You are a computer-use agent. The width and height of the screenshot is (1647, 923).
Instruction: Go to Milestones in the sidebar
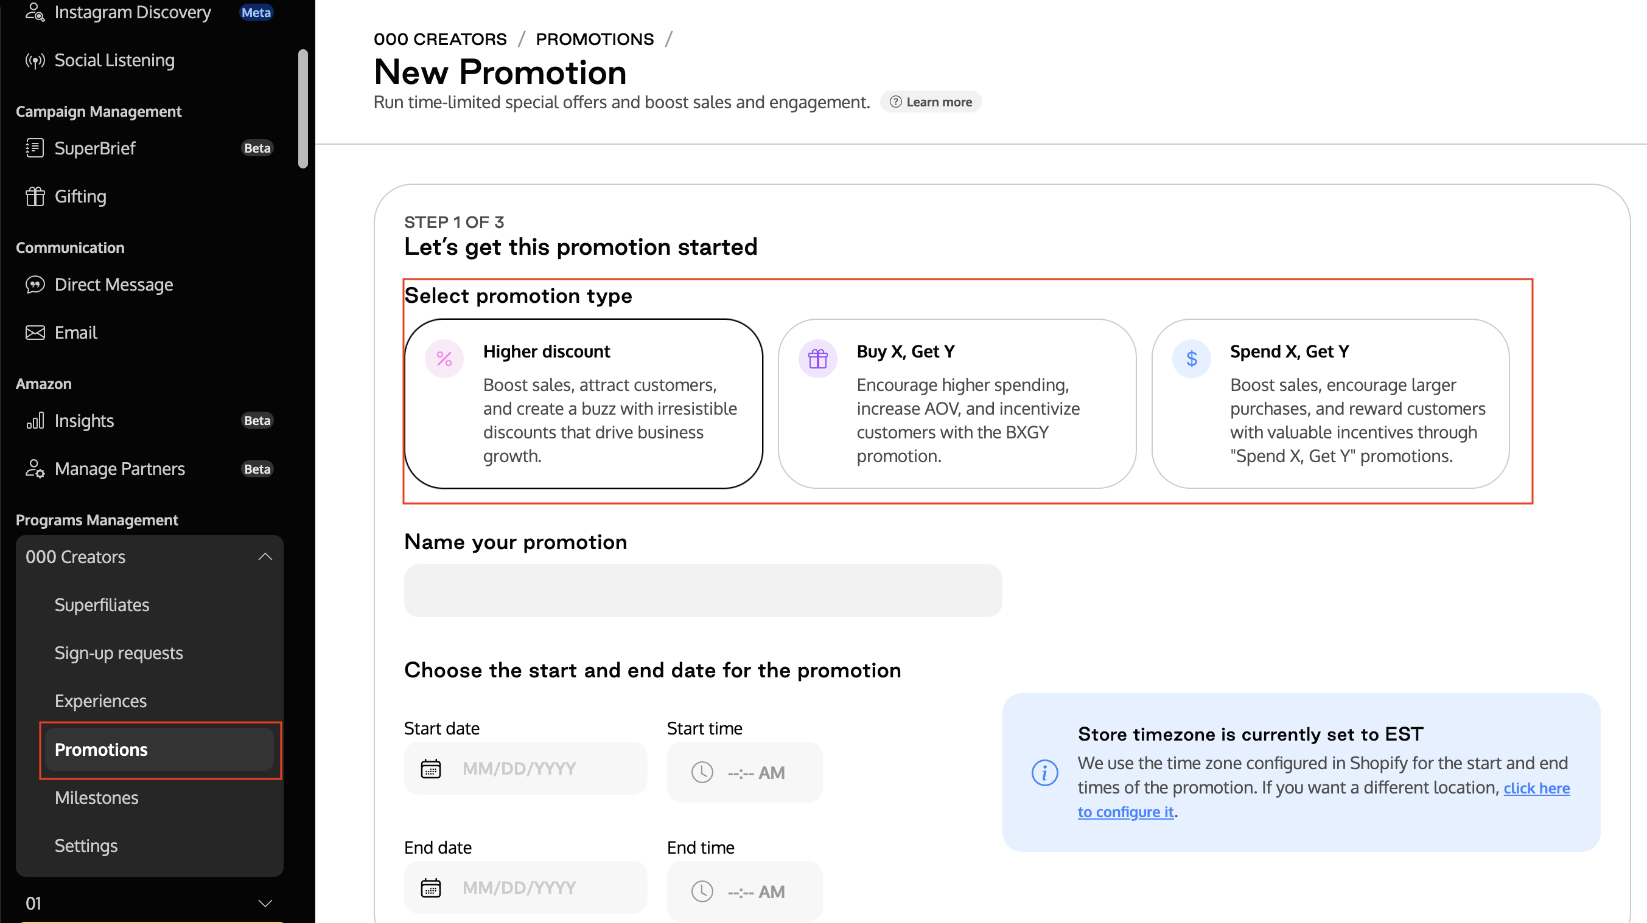click(97, 798)
